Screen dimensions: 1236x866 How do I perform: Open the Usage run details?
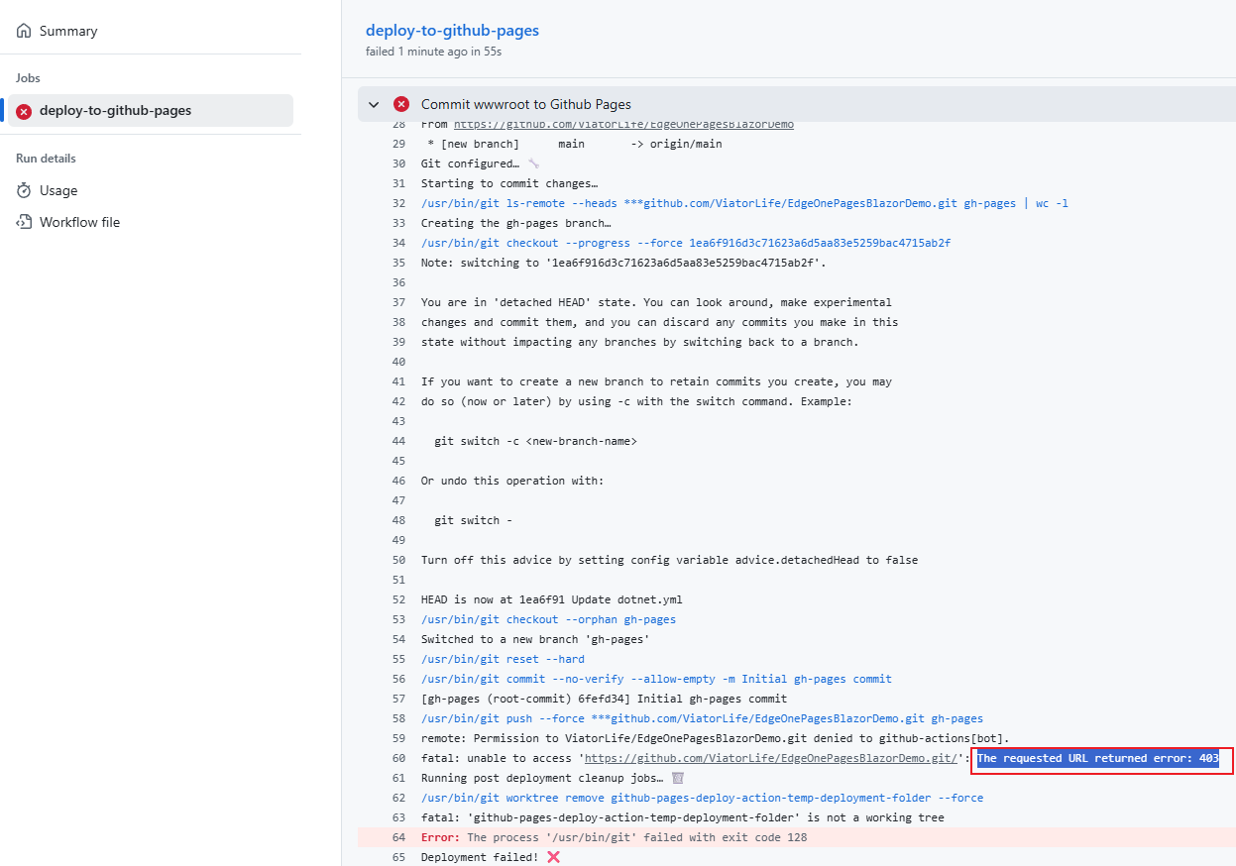click(57, 190)
